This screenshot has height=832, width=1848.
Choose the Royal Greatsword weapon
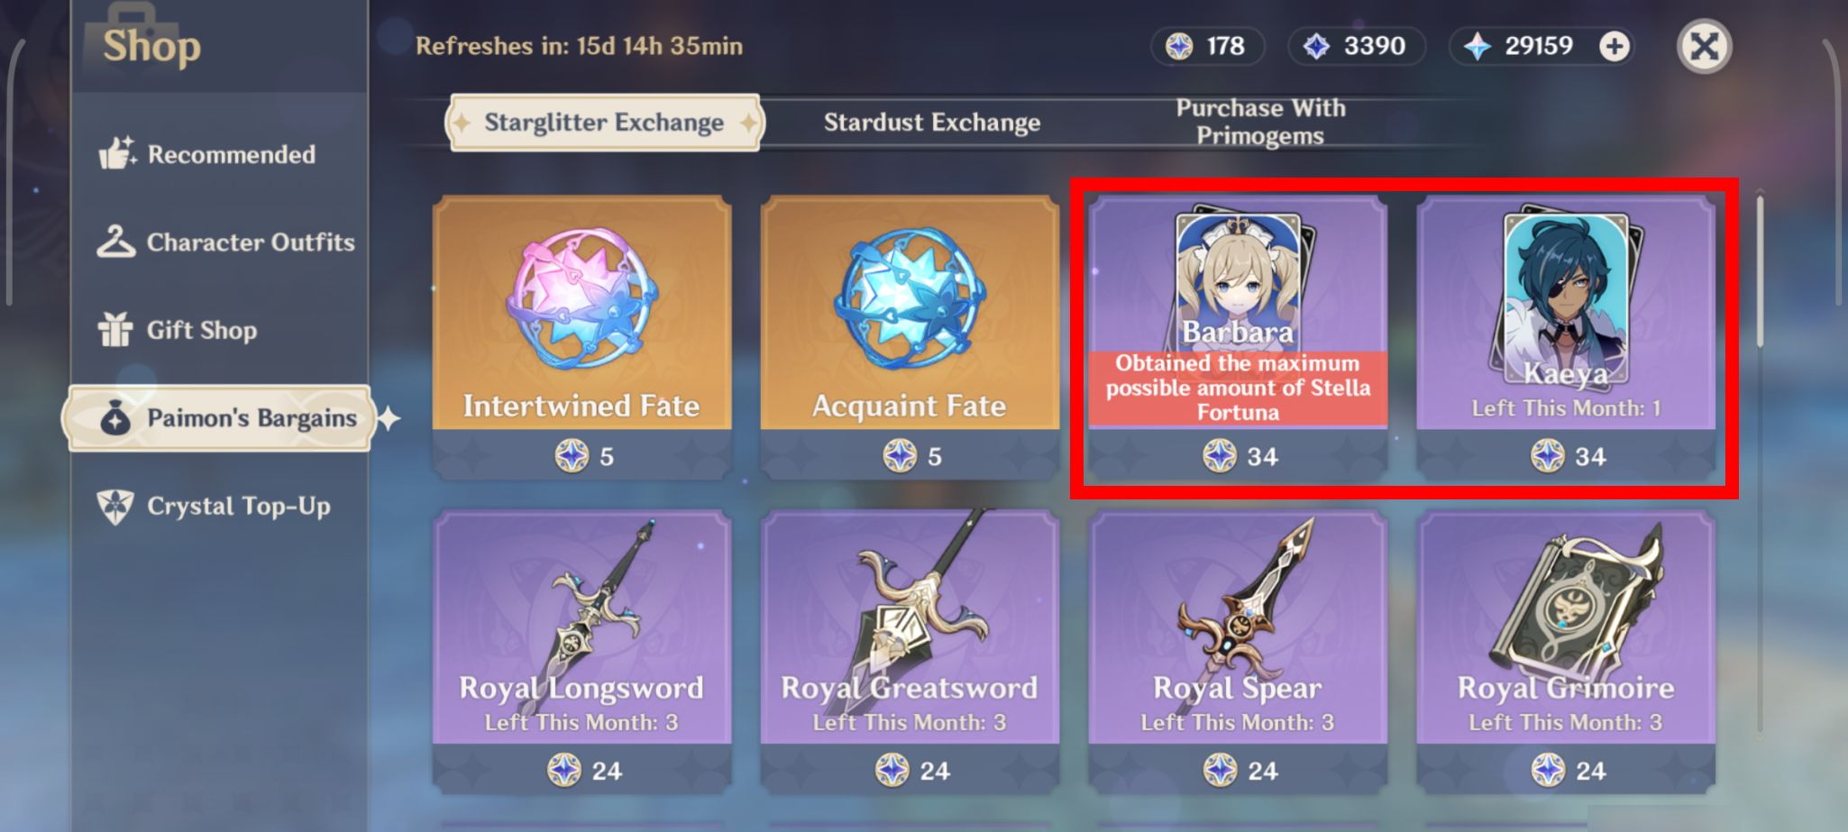pos(910,652)
